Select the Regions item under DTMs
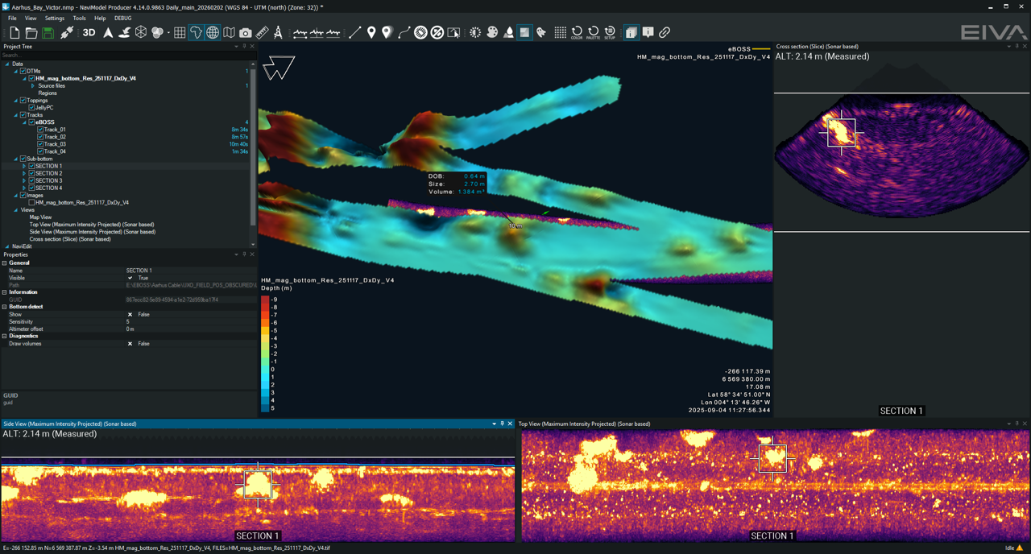The width and height of the screenshot is (1031, 554). point(48,93)
